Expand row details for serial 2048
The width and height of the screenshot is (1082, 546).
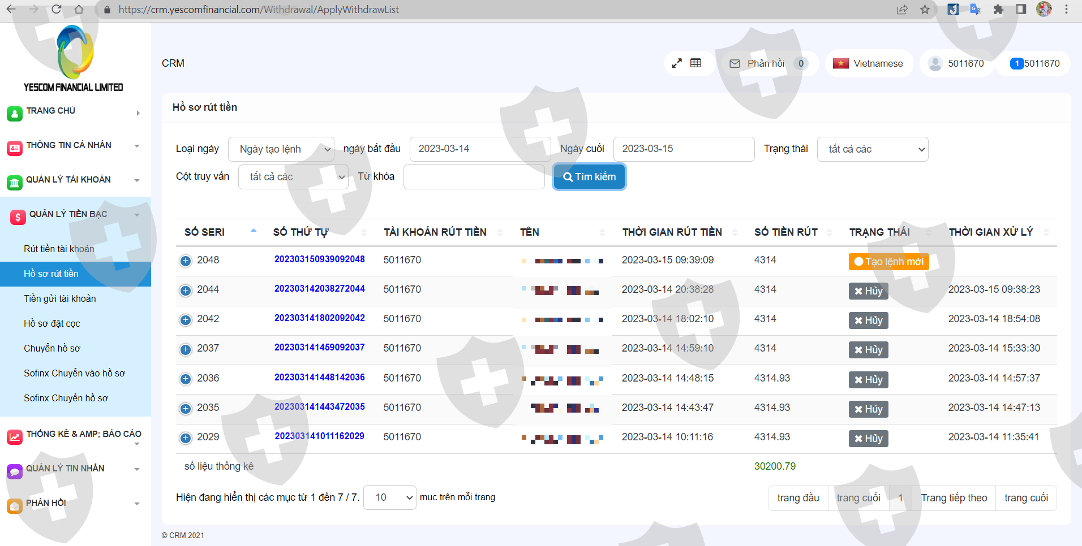tap(185, 261)
